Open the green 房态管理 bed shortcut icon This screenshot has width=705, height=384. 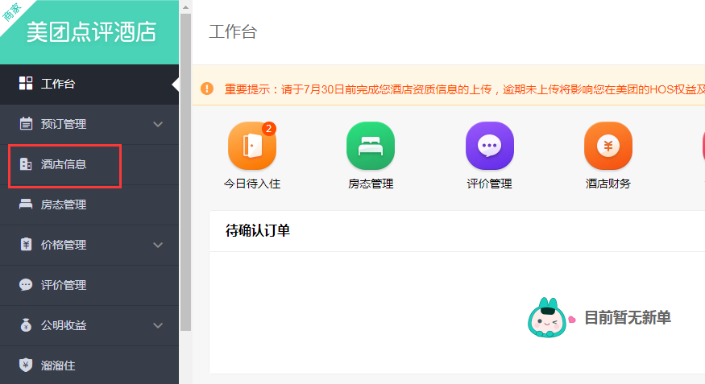[371, 146]
